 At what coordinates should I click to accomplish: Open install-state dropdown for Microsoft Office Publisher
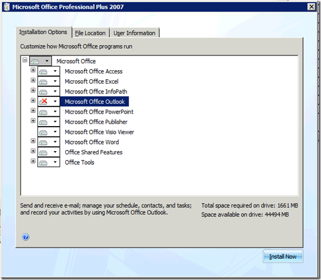pyautogui.click(x=49, y=122)
